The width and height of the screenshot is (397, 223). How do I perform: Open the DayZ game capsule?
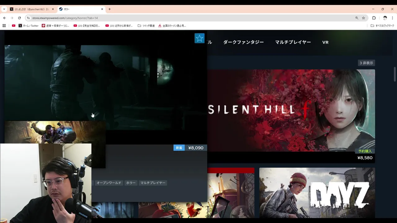[x=317, y=193]
